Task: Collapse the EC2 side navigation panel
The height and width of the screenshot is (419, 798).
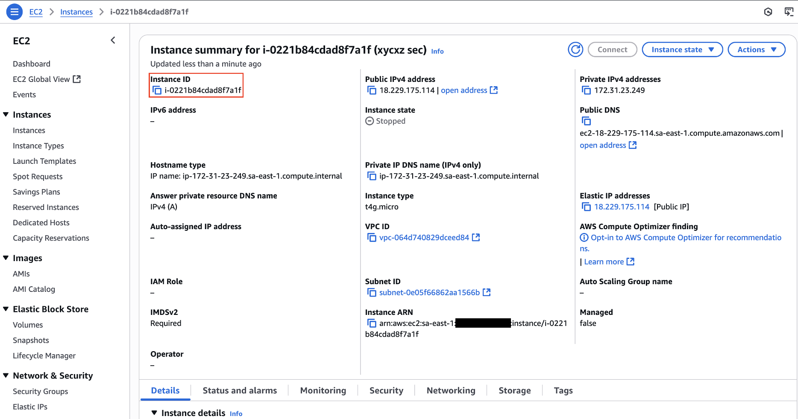Action: pos(113,41)
